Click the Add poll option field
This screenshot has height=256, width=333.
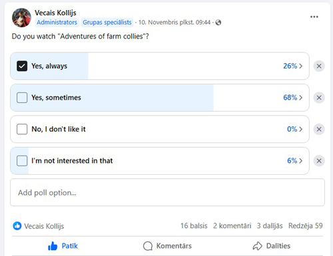tap(167, 192)
